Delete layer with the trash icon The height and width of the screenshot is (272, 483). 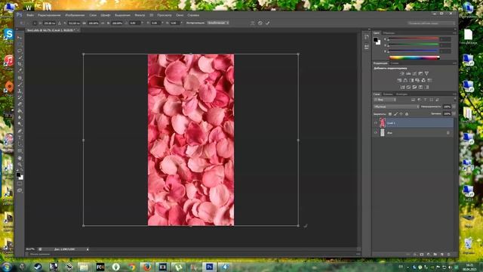pos(448,255)
